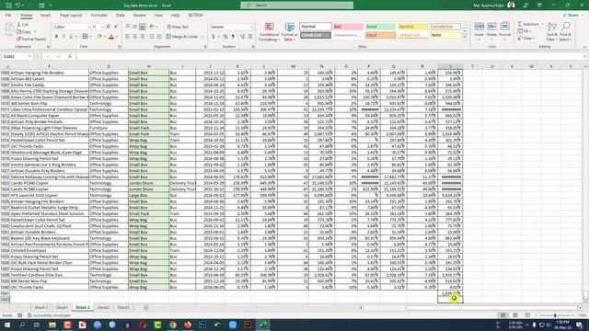The width and height of the screenshot is (589, 331).
Task: Open Format as Table gallery
Action: click(289, 32)
